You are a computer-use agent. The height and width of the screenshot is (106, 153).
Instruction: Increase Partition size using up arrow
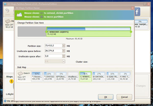63,45
